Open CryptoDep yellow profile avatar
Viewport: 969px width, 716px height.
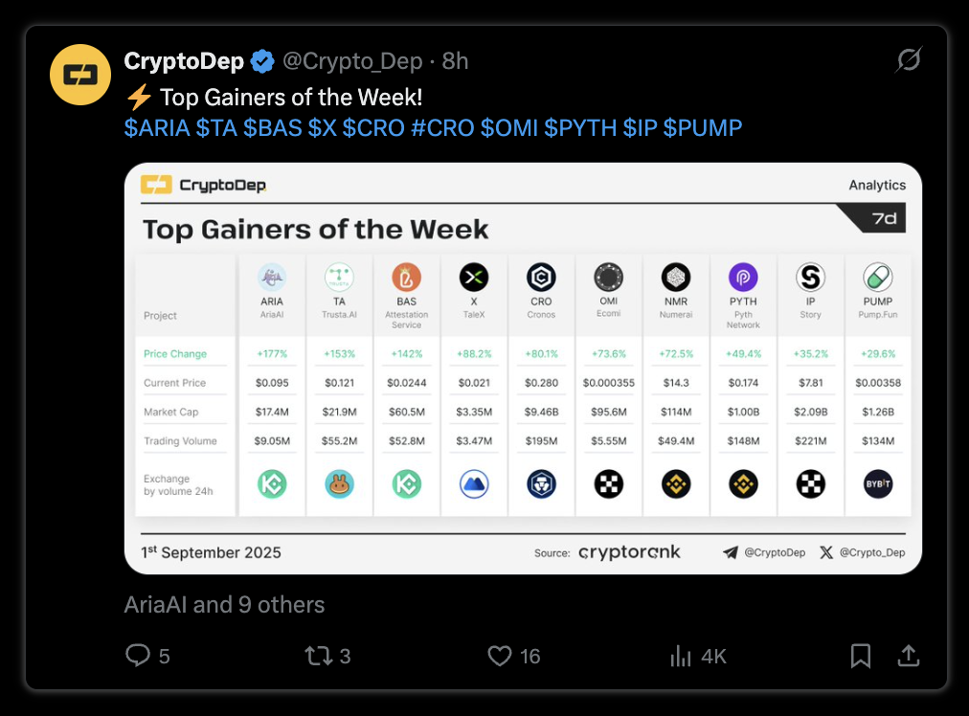tap(80, 75)
